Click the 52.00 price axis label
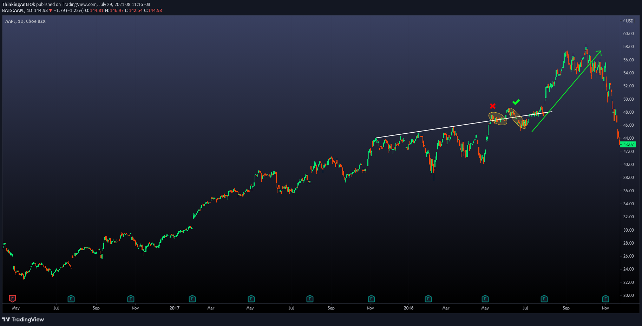The width and height of the screenshot is (642, 326). pyautogui.click(x=628, y=86)
